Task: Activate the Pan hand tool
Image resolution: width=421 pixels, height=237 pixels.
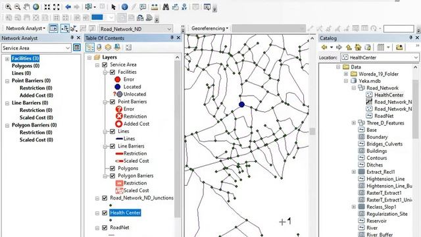Action: (x=26, y=7)
